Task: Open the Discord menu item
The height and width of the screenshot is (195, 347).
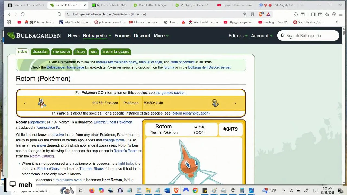Action: click(142, 36)
